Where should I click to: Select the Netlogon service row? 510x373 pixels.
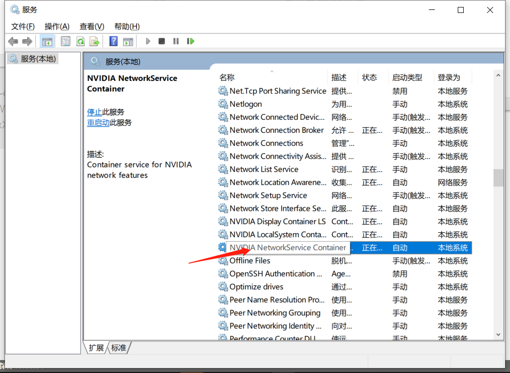246,104
